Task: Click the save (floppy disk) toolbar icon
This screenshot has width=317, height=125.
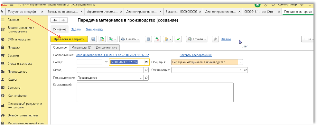Action: point(93,39)
